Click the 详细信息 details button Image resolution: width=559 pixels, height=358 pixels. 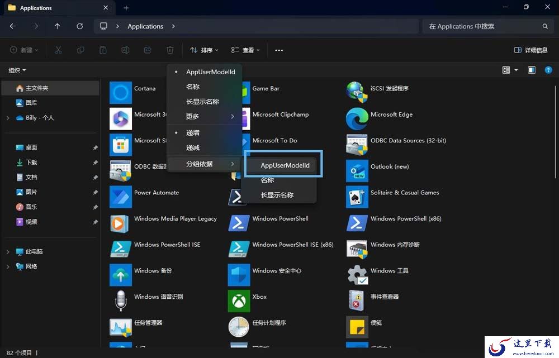pos(530,50)
